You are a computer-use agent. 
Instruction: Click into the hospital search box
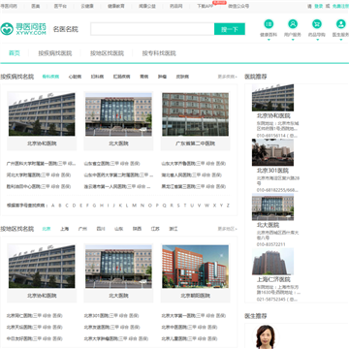(x=152, y=29)
